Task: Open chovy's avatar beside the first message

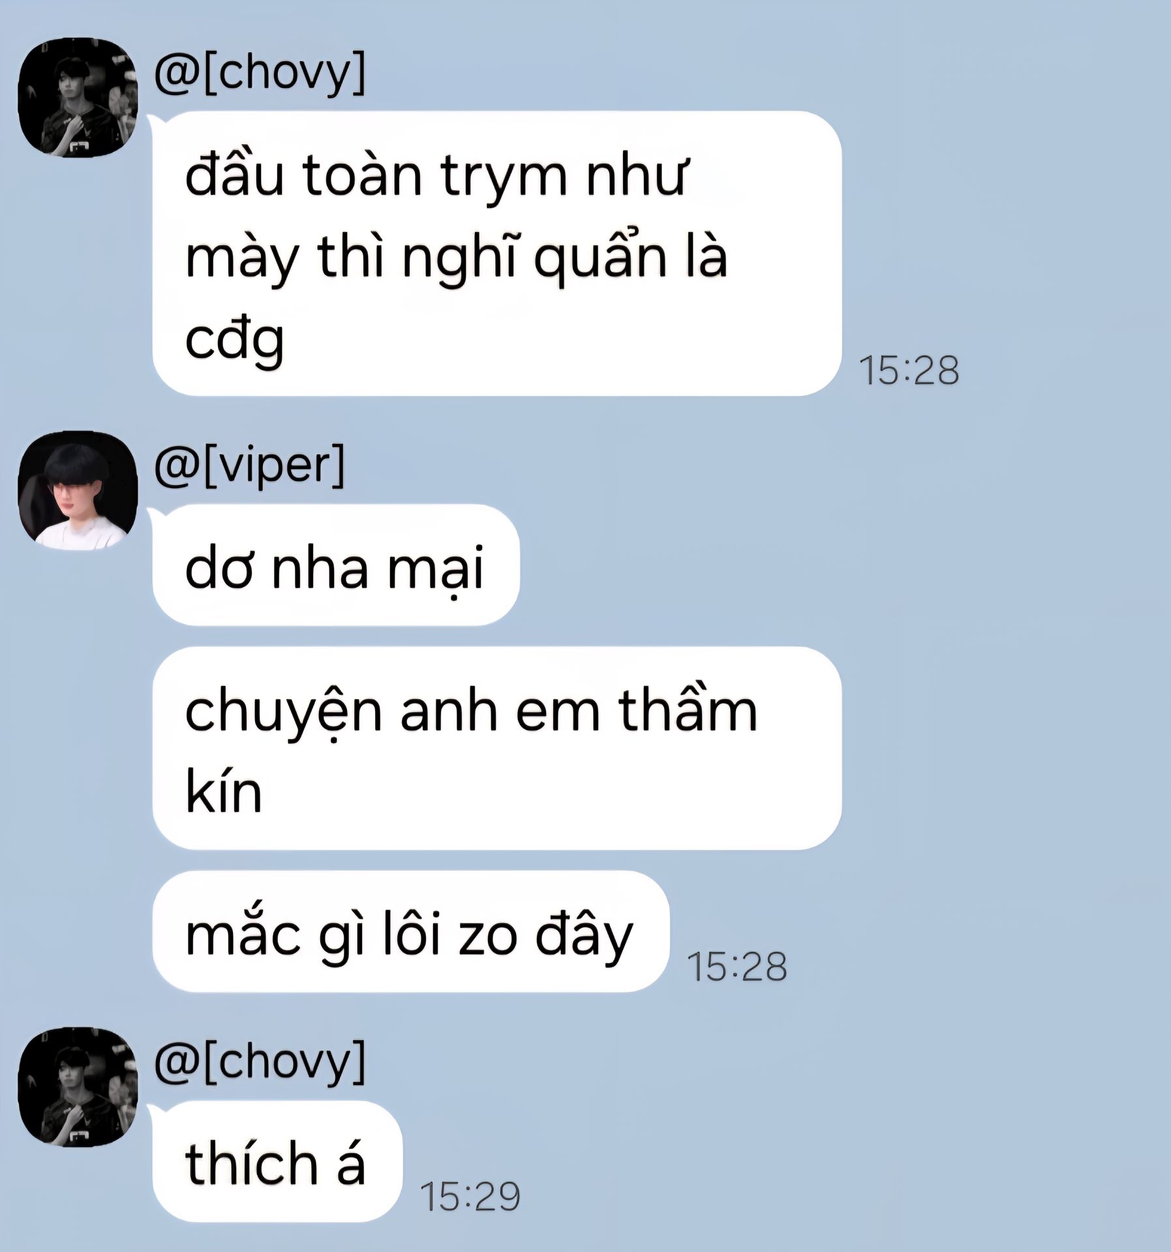Action: click(78, 97)
